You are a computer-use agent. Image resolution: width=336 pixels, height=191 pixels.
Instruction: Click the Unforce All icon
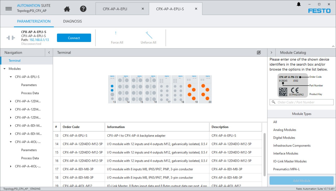click(x=149, y=35)
